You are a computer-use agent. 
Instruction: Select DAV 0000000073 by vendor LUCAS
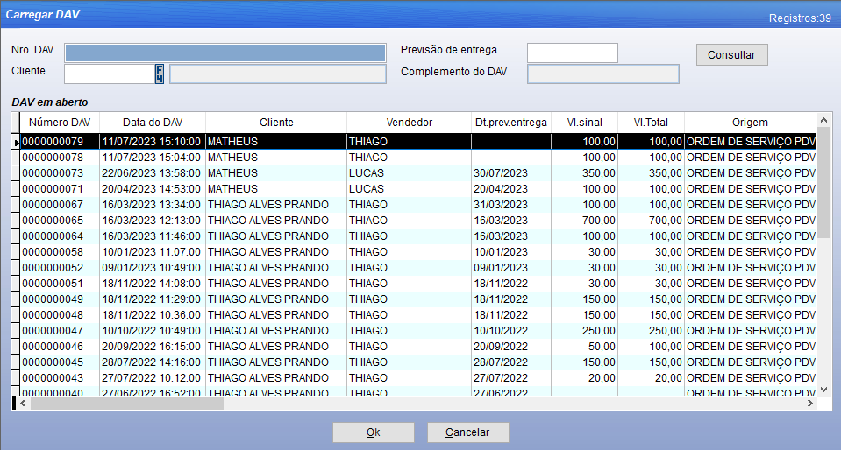pos(366,172)
